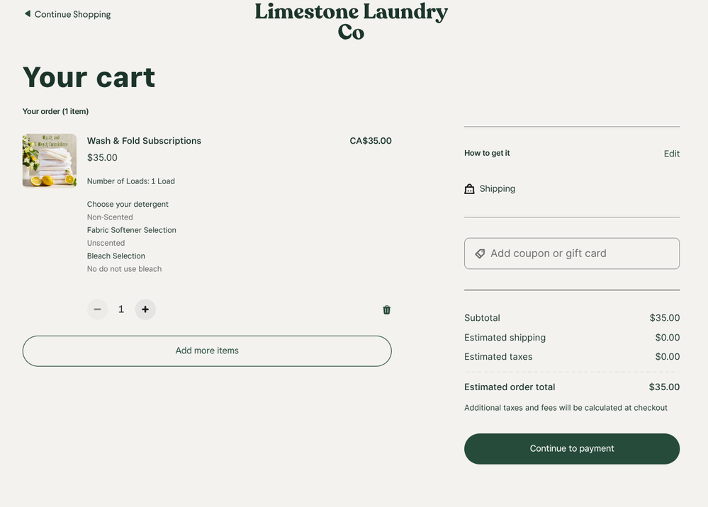Click the coupon tag icon
This screenshot has height=507, width=708.
(480, 253)
